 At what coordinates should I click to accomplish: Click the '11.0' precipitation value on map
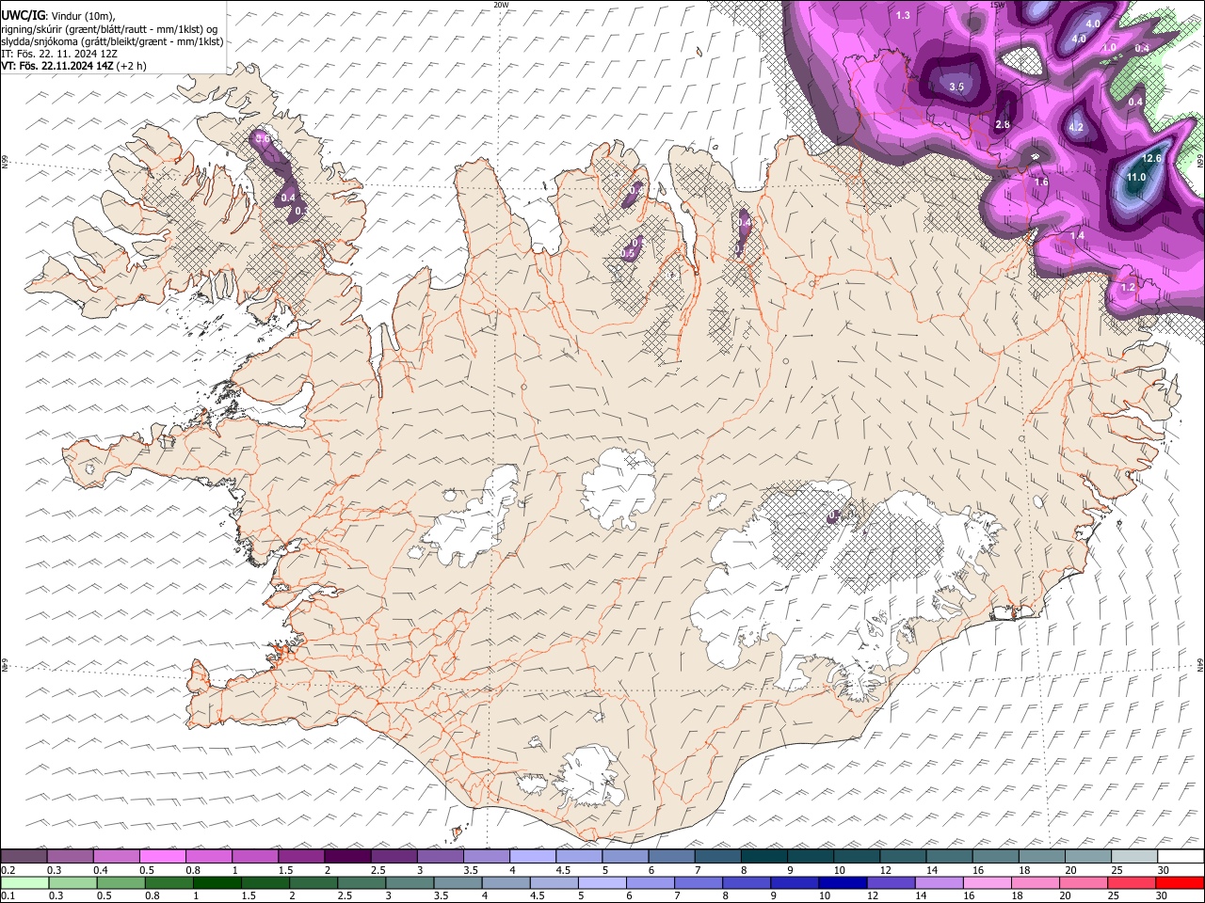pos(1136,177)
